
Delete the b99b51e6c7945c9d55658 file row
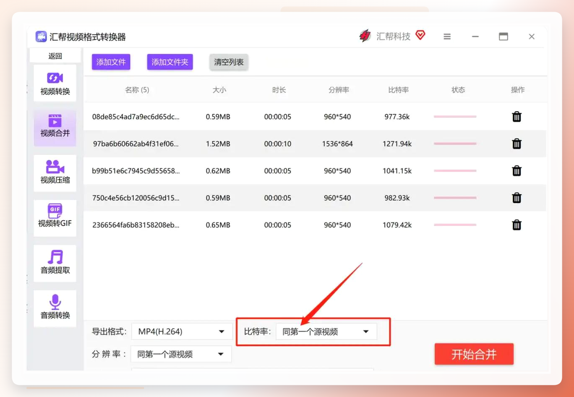[x=517, y=171]
